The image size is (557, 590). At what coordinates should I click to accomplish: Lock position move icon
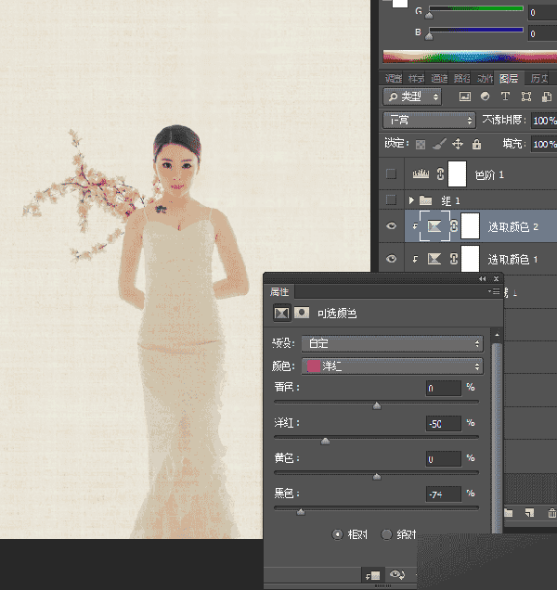click(x=458, y=144)
